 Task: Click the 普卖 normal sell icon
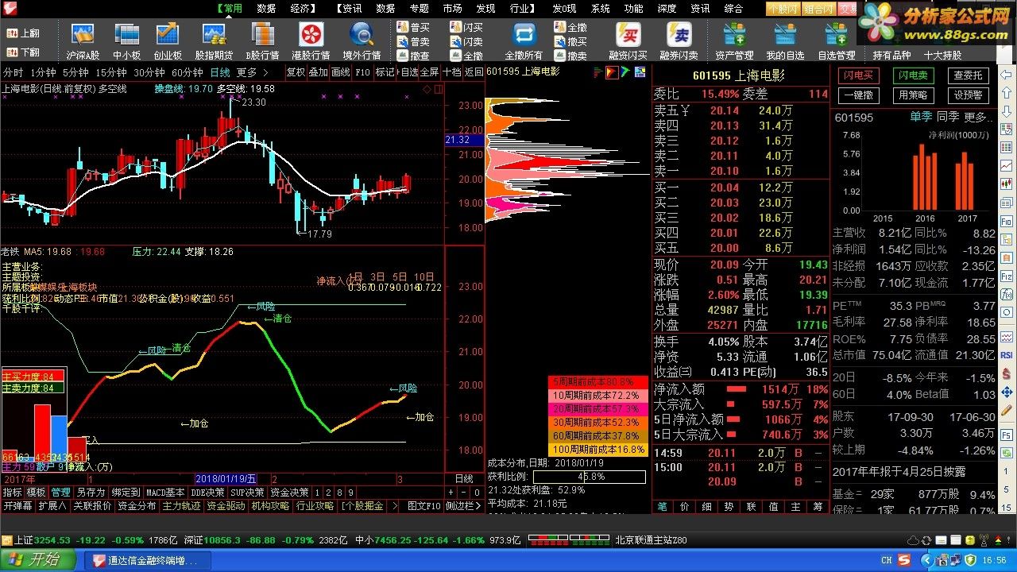[x=412, y=41]
